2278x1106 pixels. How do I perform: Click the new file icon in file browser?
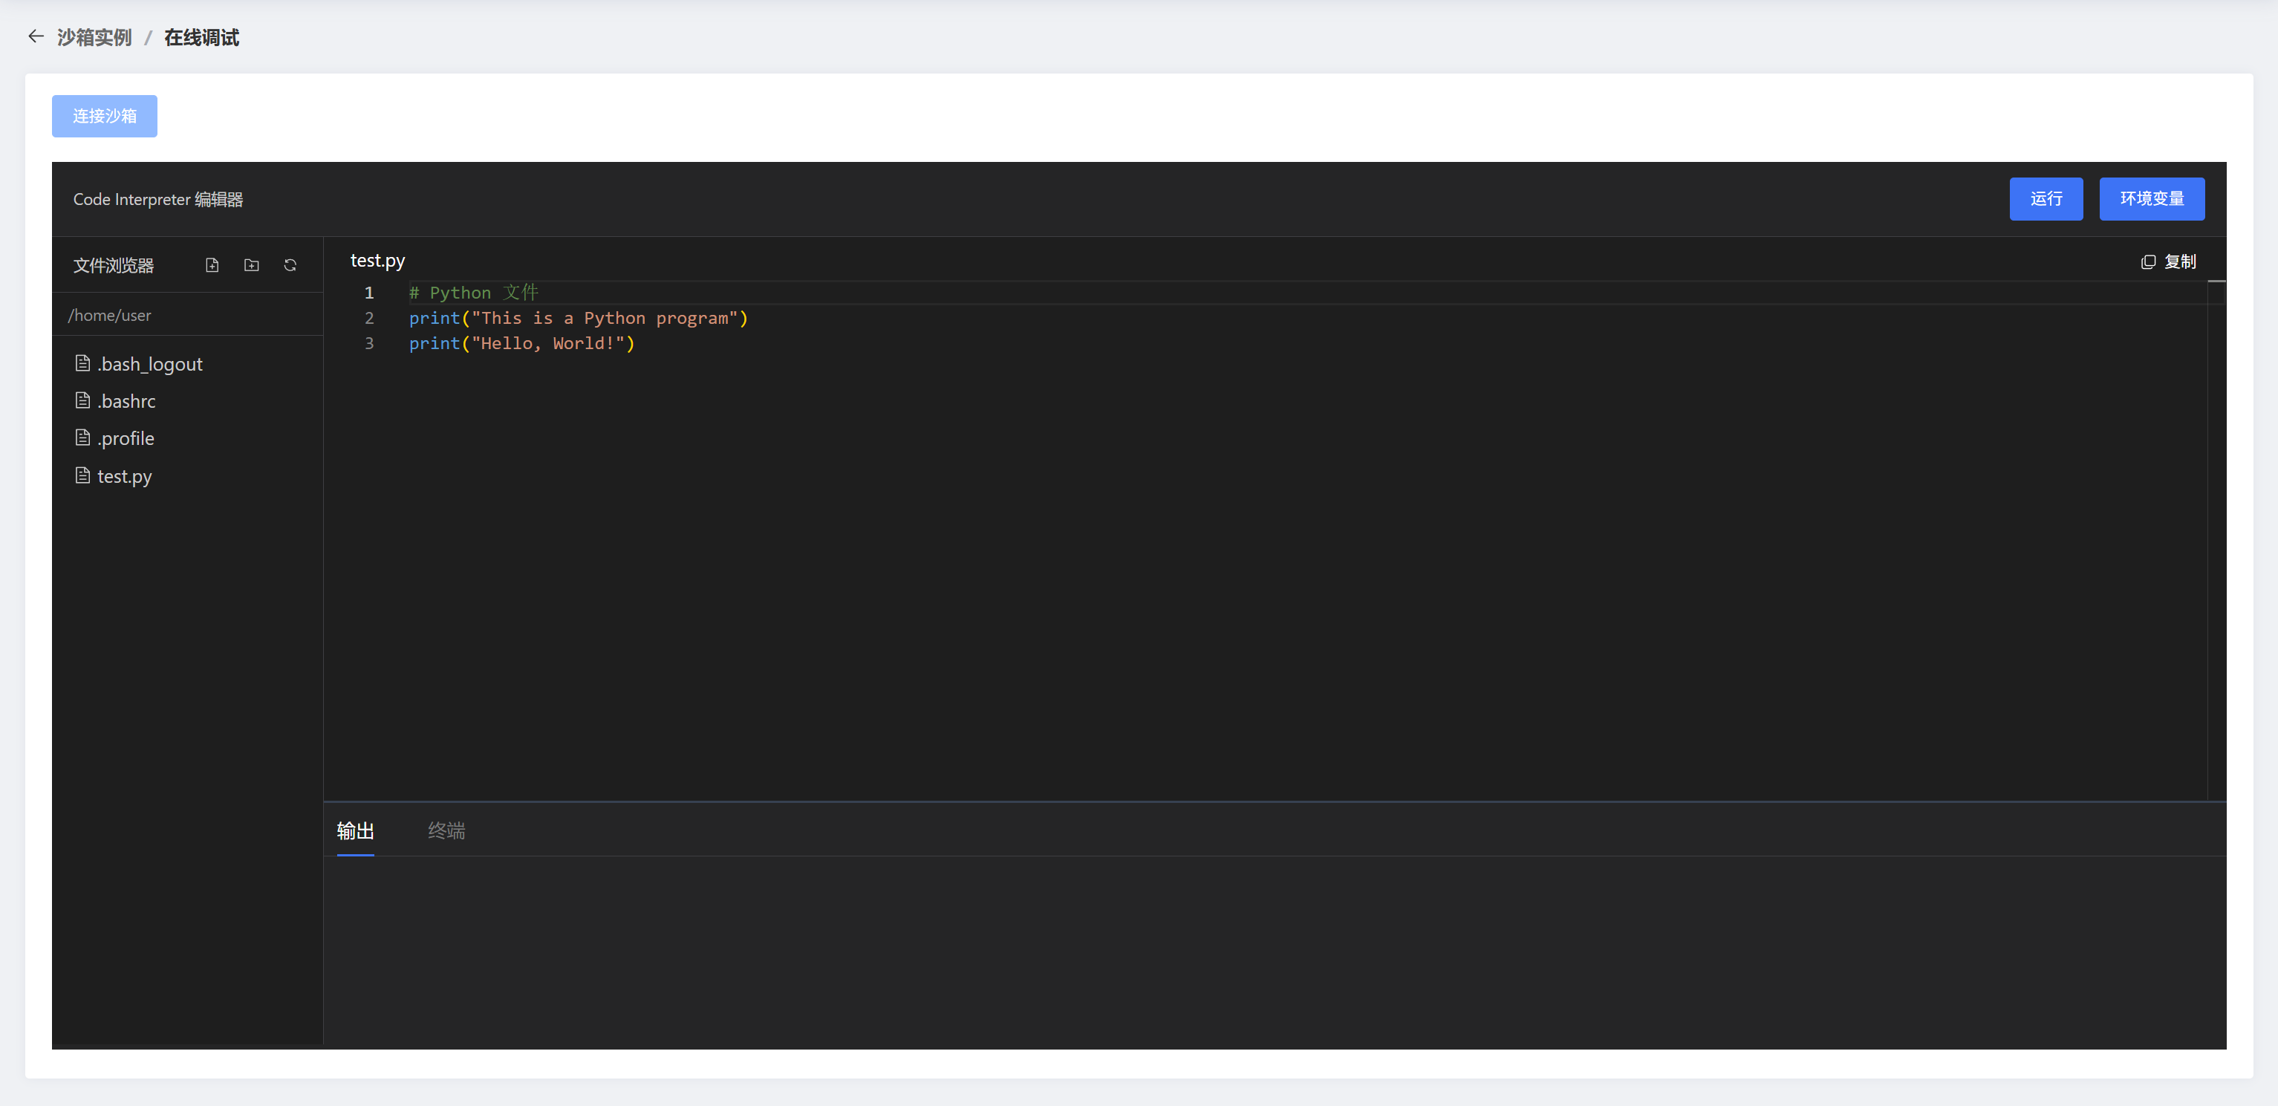point(212,265)
